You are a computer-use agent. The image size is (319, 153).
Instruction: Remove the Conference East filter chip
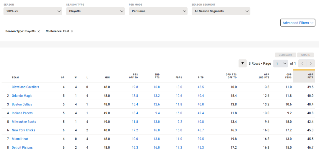[x=72, y=31]
